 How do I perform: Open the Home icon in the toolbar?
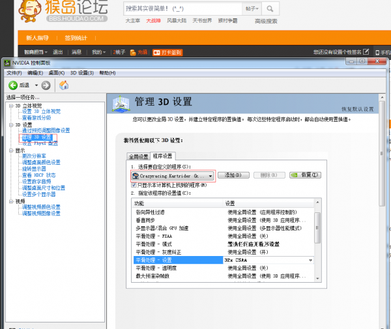(x=64, y=85)
